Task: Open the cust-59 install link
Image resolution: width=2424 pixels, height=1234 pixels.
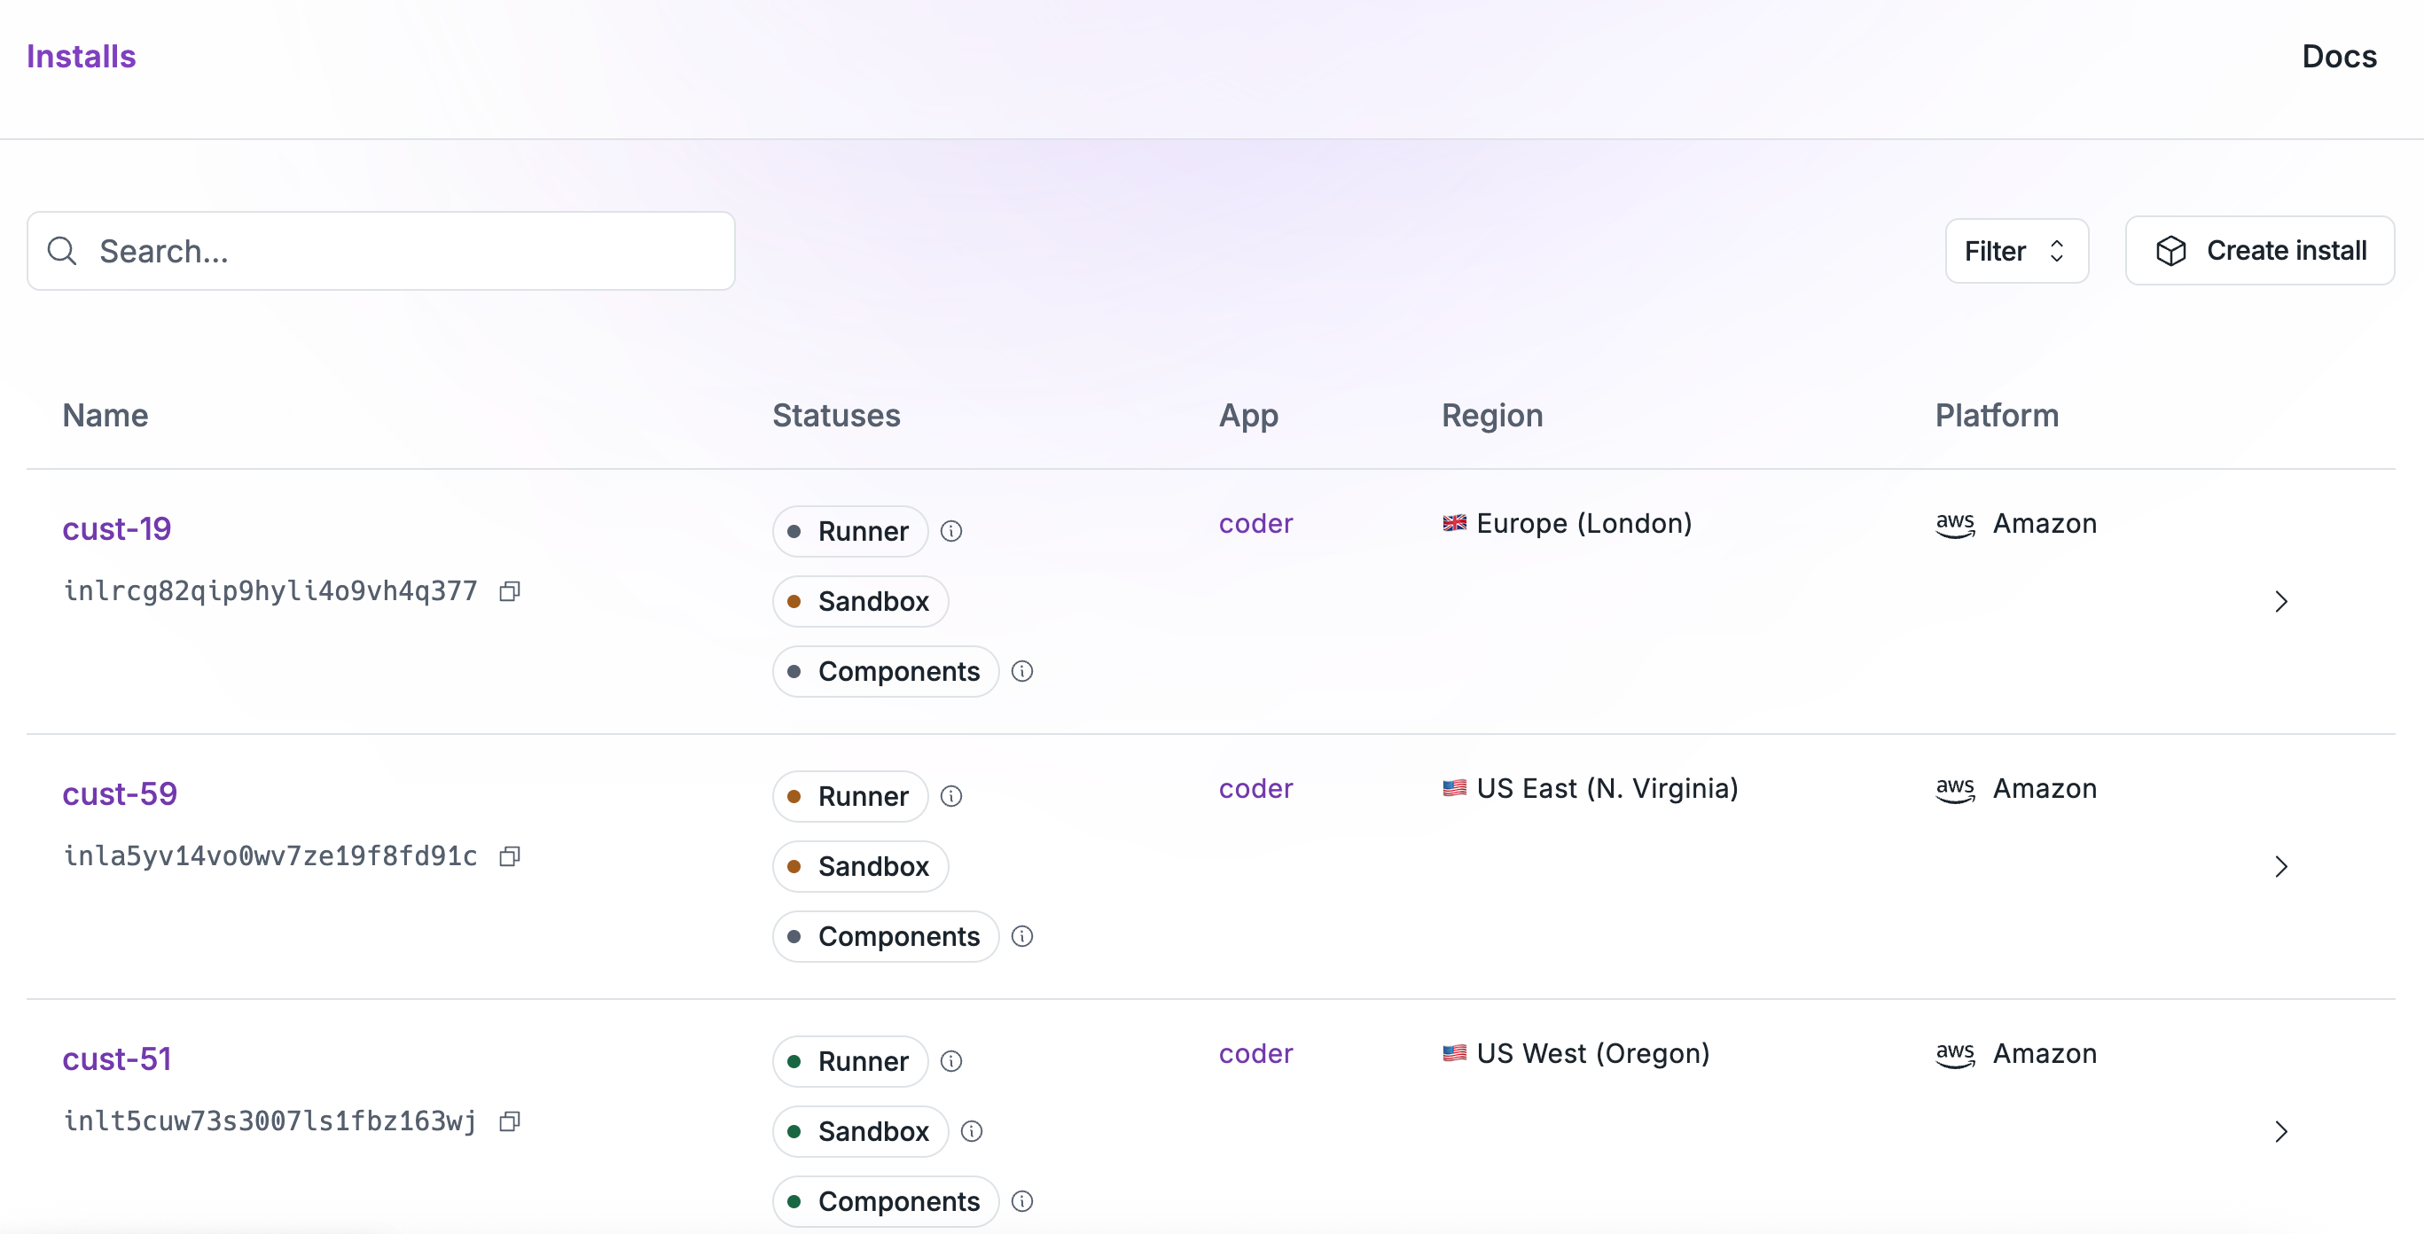Action: point(120,793)
